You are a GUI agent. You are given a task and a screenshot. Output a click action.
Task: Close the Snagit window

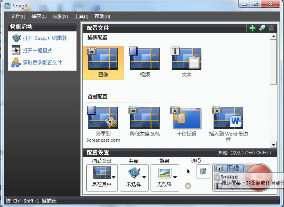pos(270,4)
